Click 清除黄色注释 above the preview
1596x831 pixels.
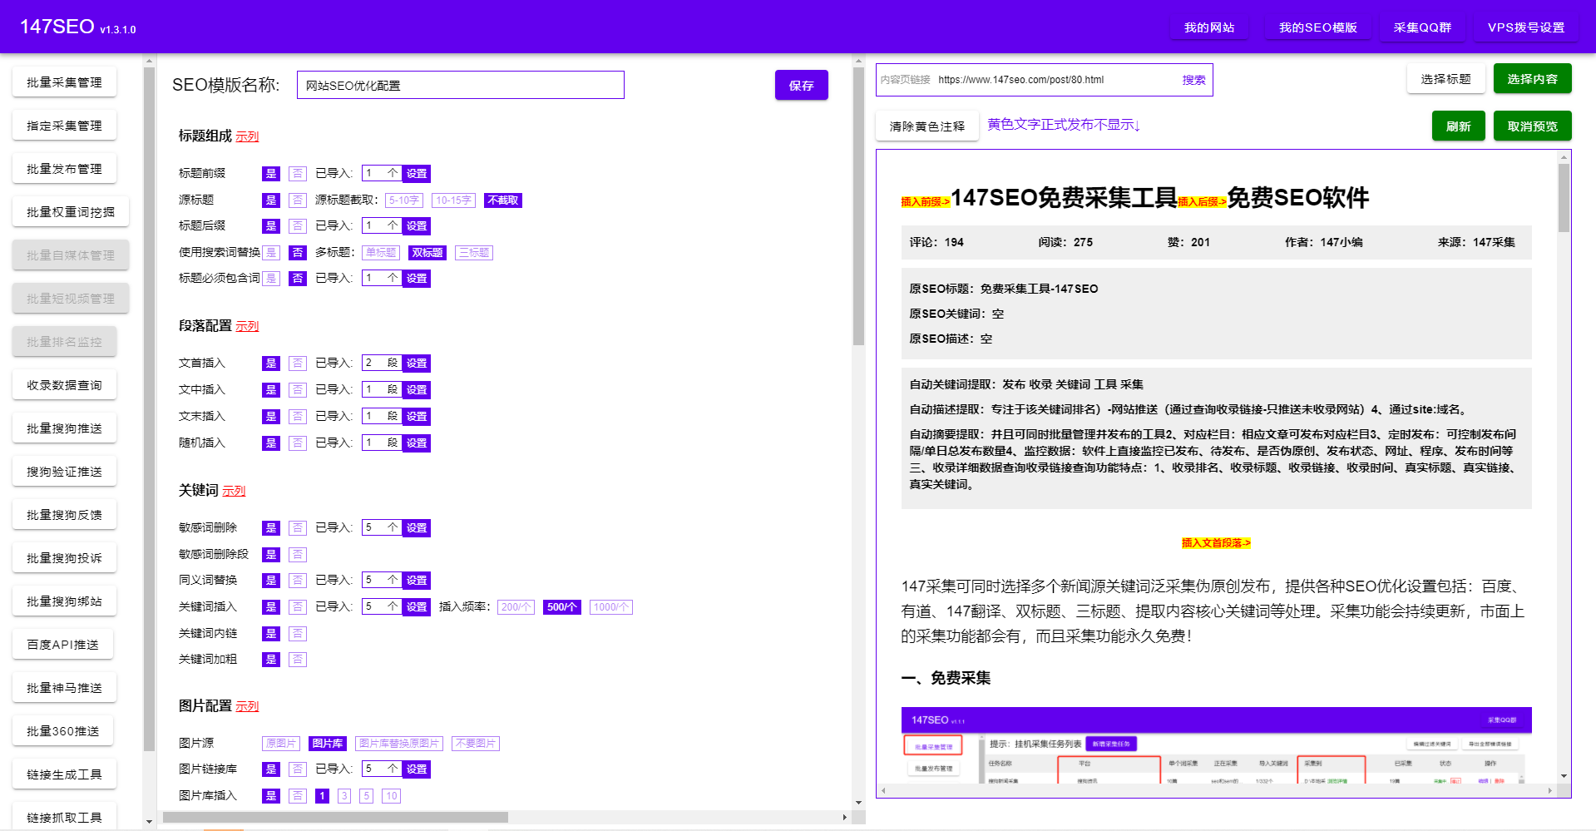[x=926, y=126]
